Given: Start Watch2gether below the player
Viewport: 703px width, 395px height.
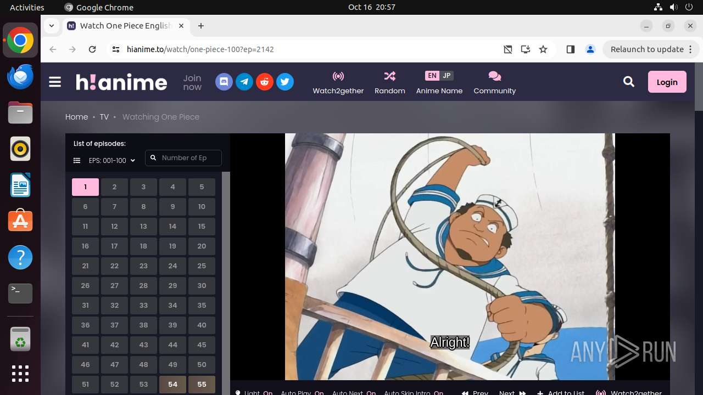Looking at the screenshot, I should 629,392.
